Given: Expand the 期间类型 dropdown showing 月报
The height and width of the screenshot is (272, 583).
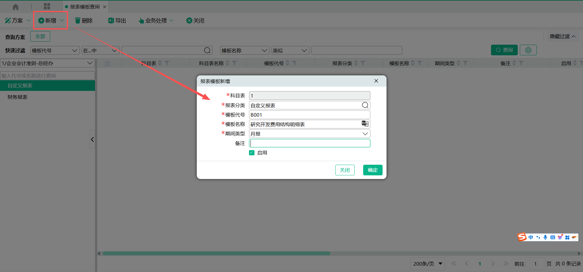Looking at the screenshot, I should pos(365,134).
